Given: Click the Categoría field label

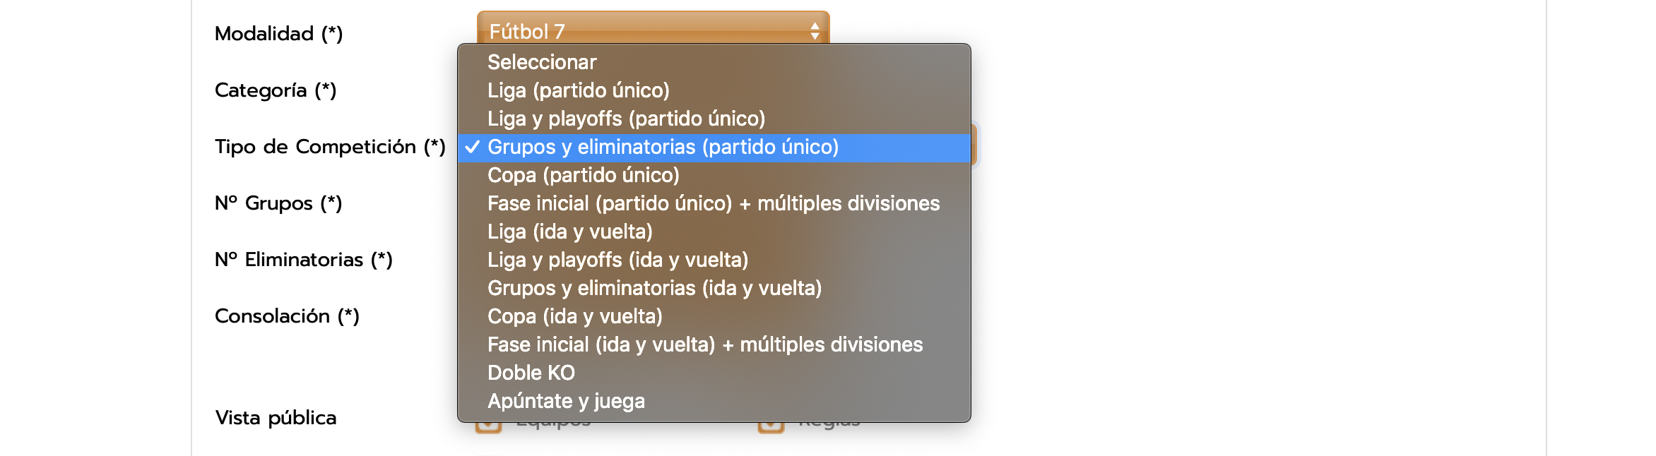Looking at the screenshot, I should pos(276,90).
